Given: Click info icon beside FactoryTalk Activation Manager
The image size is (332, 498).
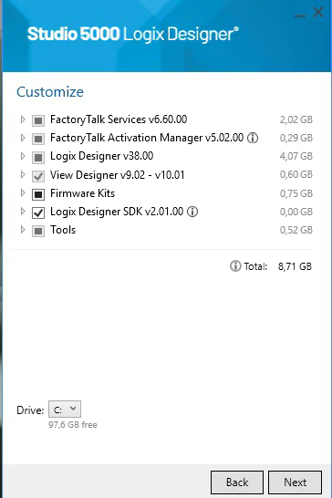Looking at the screenshot, I should tap(253, 138).
